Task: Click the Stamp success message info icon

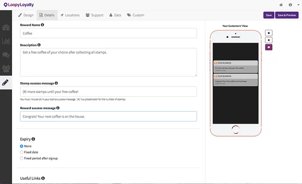Action: 56,83
